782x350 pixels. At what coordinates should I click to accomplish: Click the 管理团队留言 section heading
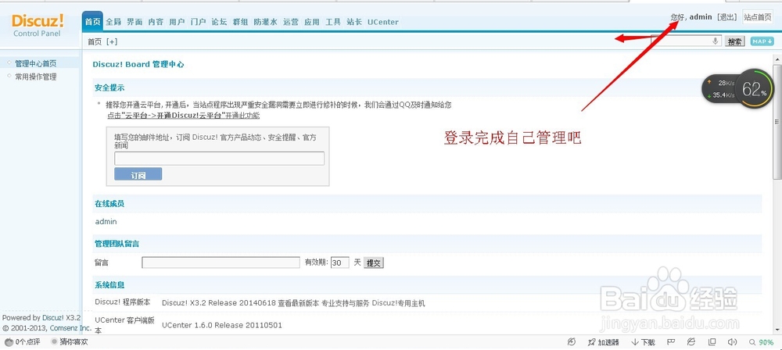pos(117,244)
